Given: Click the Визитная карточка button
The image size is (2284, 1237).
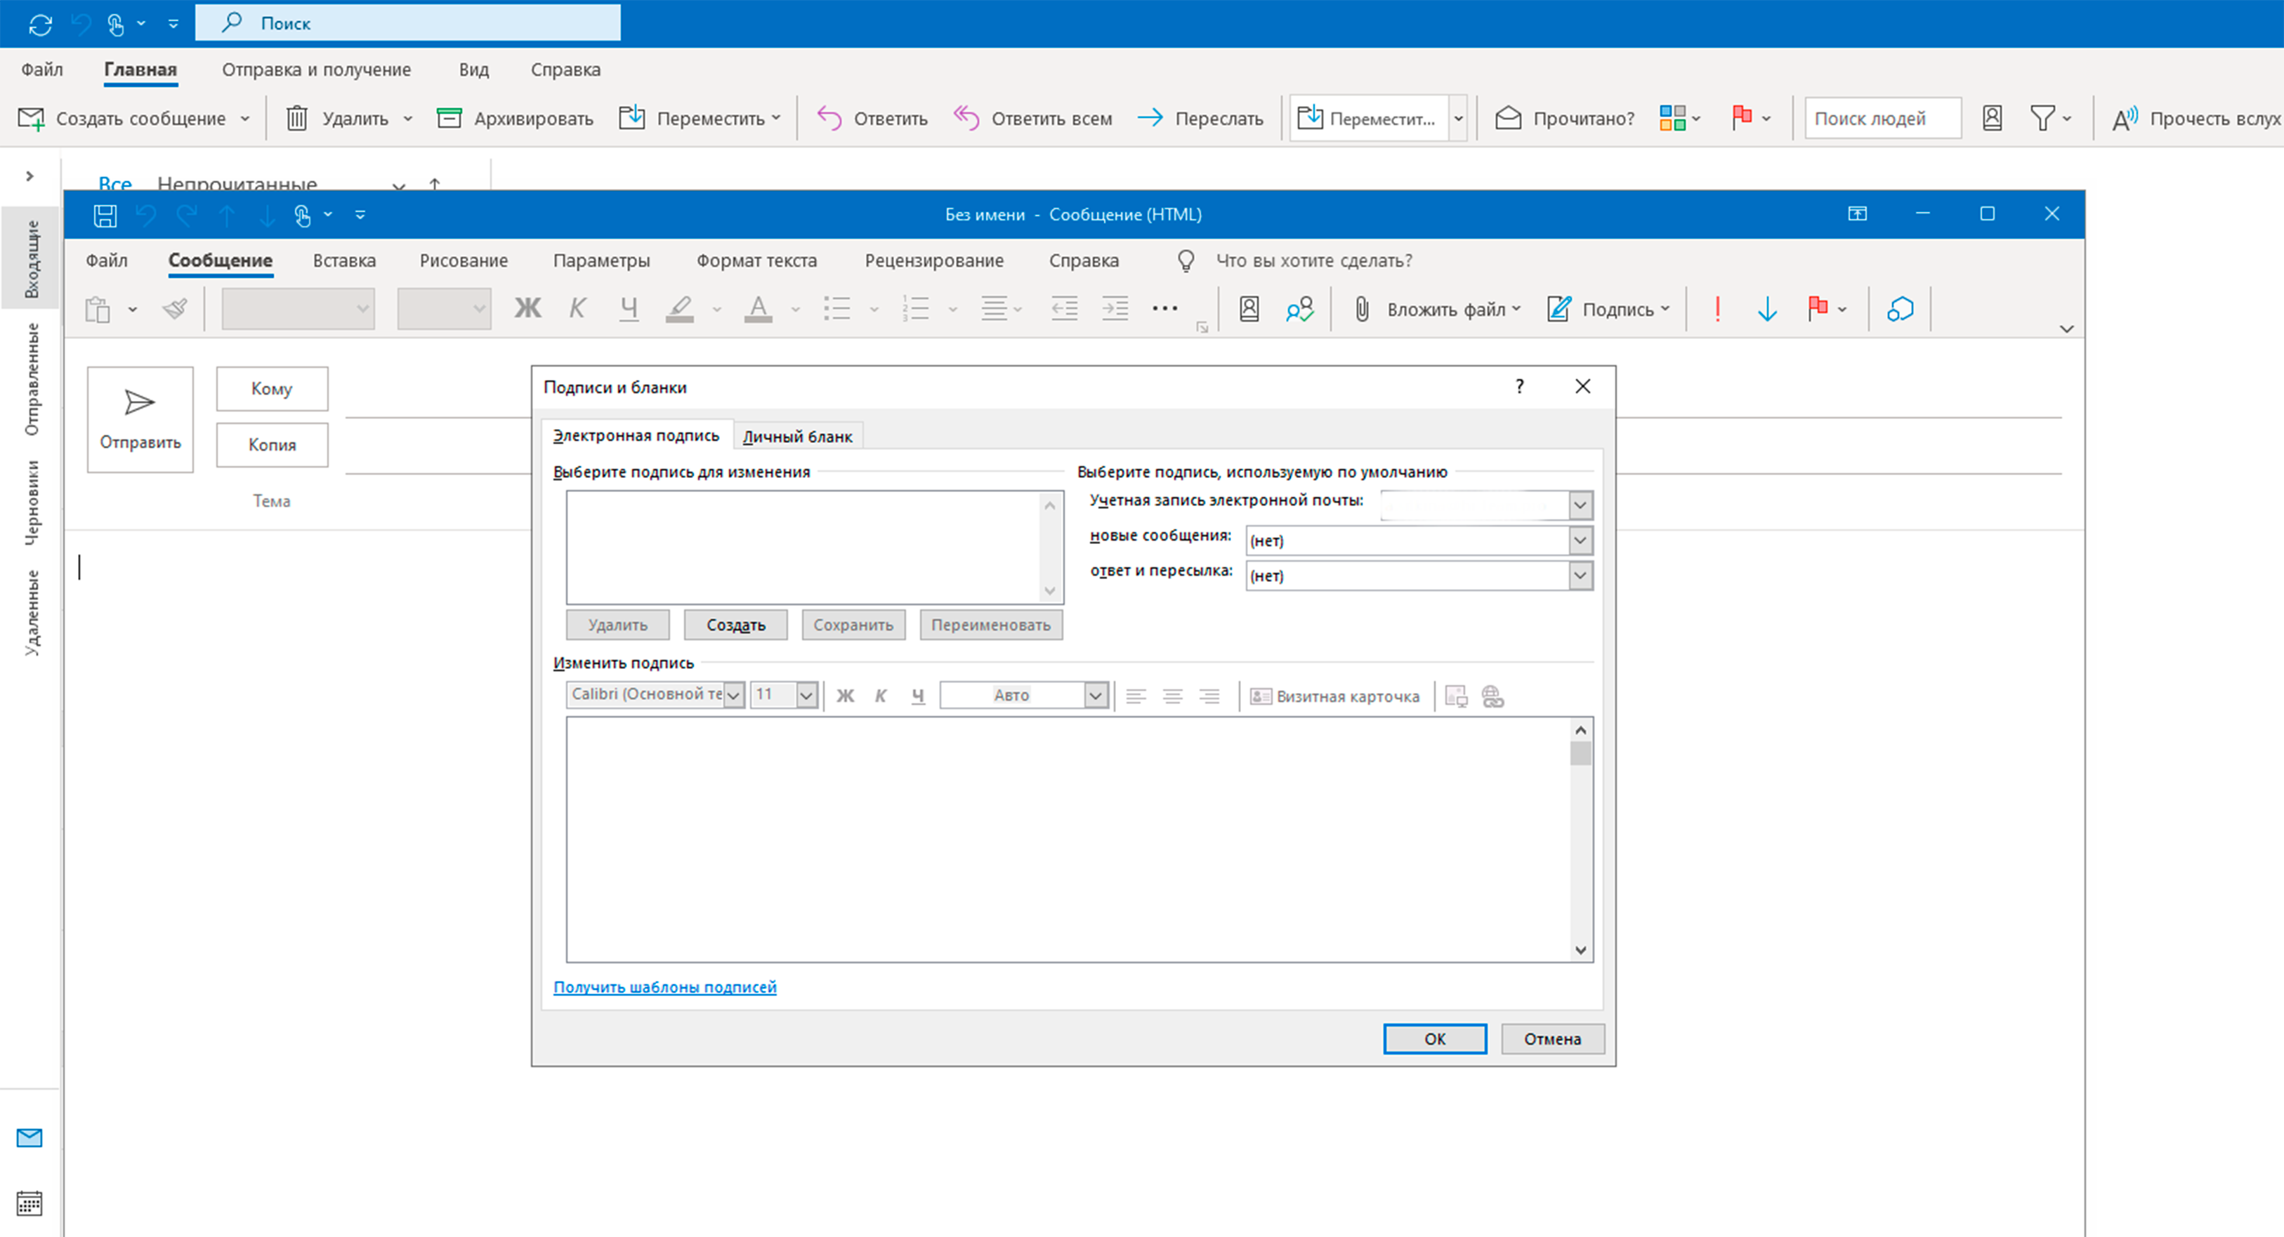Looking at the screenshot, I should tap(1334, 696).
